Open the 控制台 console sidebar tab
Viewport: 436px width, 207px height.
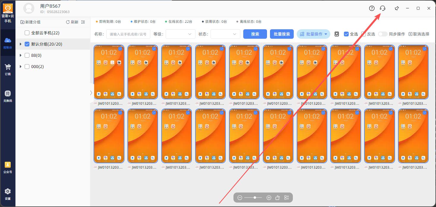point(8,43)
